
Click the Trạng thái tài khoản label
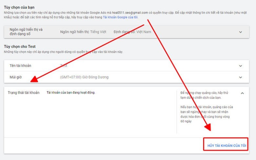tap(24, 93)
